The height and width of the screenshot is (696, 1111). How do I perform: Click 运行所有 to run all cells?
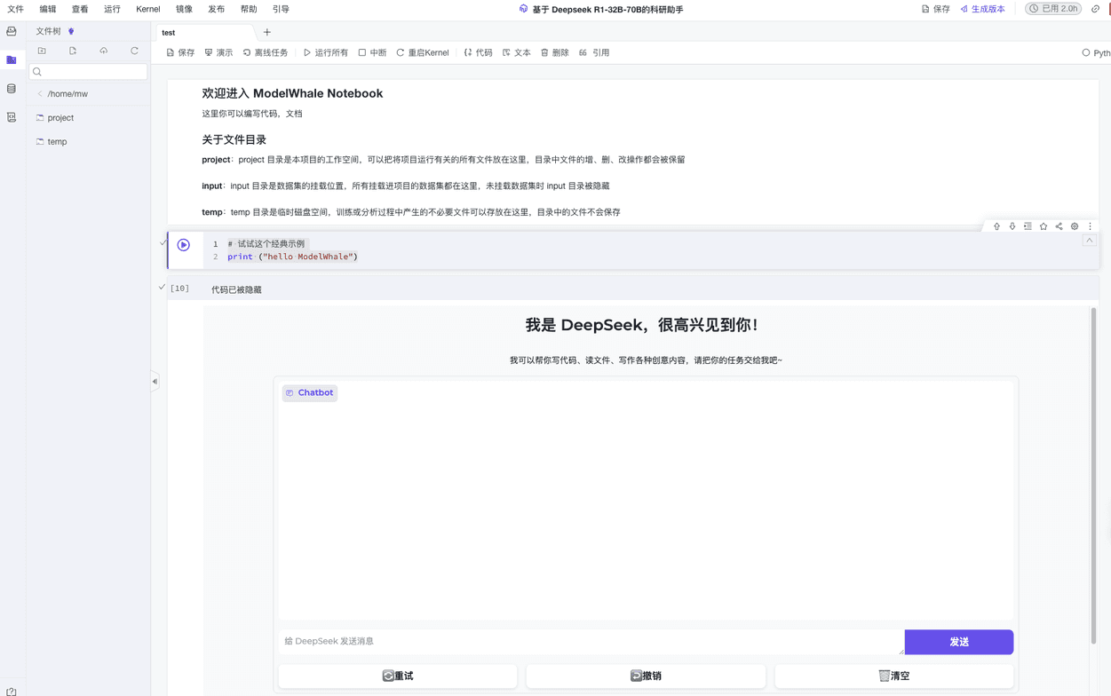point(326,52)
